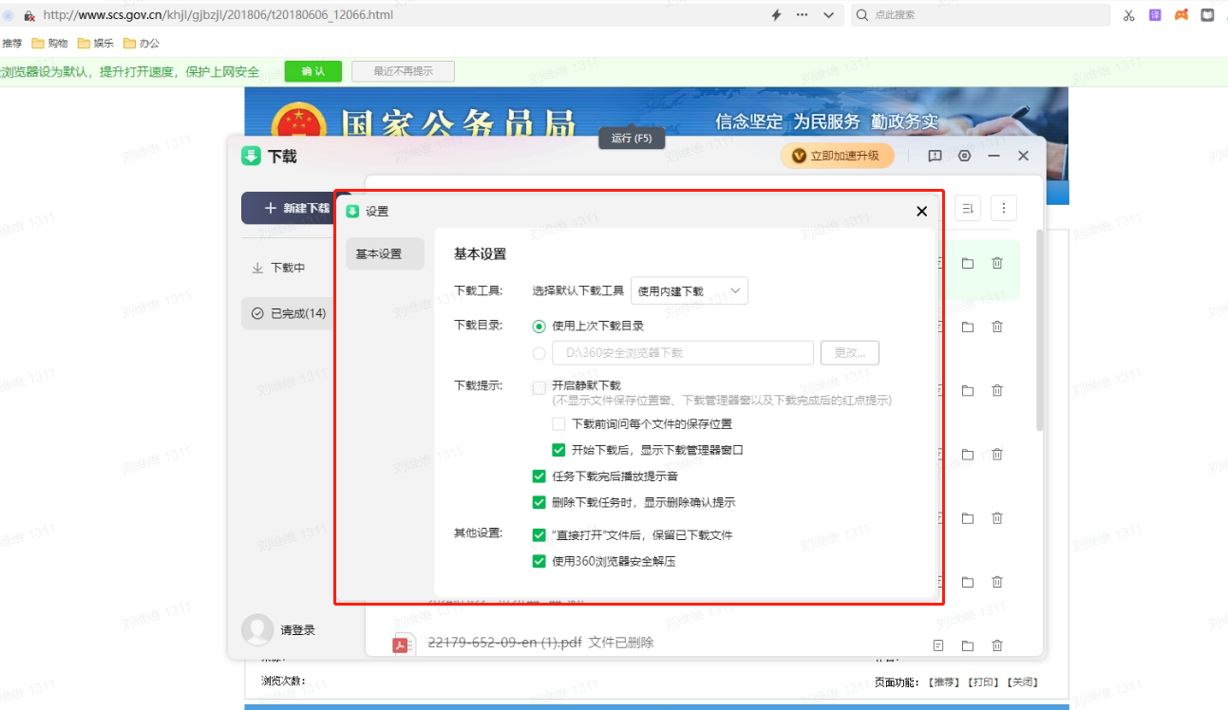Open the 使用内建下载 dropdown

click(690, 290)
